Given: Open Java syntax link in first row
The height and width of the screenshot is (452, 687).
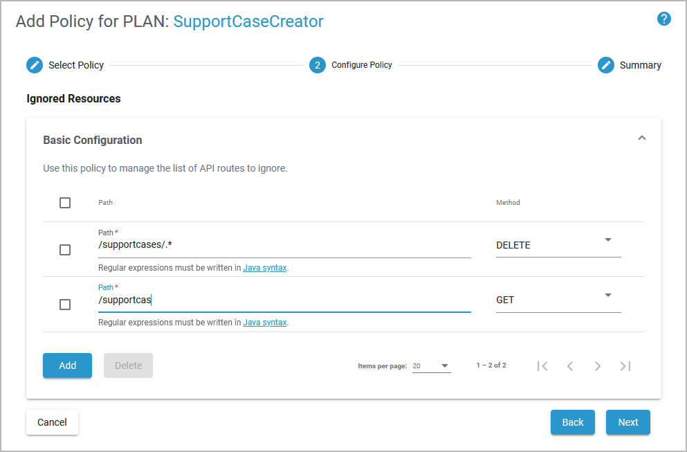Looking at the screenshot, I should coord(264,267).
